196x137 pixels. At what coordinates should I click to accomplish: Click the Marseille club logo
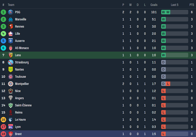(x=11, y=19)
